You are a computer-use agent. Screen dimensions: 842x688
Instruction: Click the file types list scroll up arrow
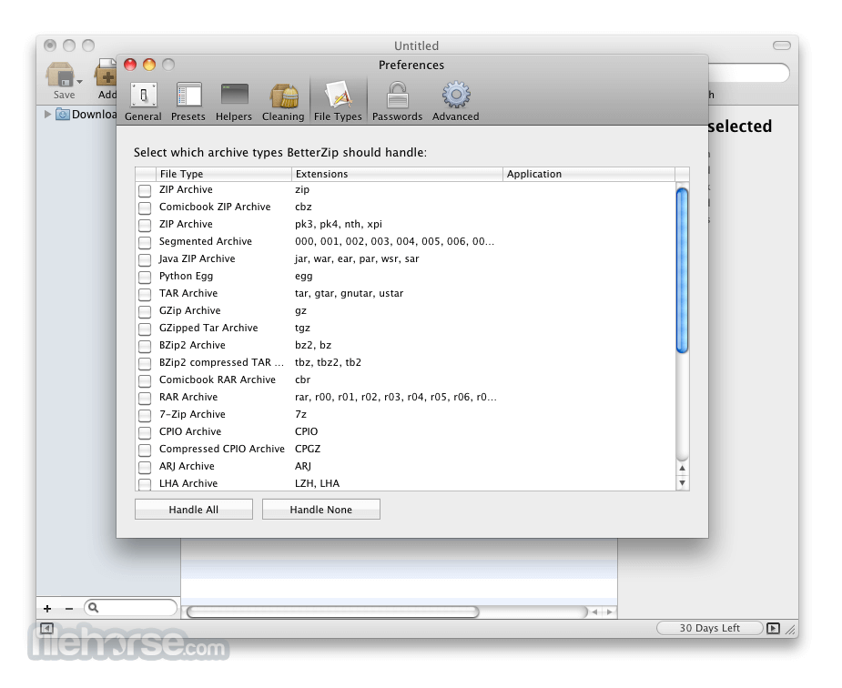click(x=682, y=468)
